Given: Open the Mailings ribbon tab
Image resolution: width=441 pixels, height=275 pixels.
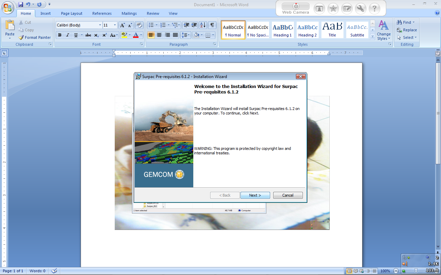Looking at the screenshot, I should click(129, 13).
